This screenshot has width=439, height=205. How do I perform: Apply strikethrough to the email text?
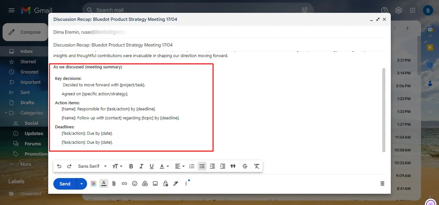click(x=245, y=166)
